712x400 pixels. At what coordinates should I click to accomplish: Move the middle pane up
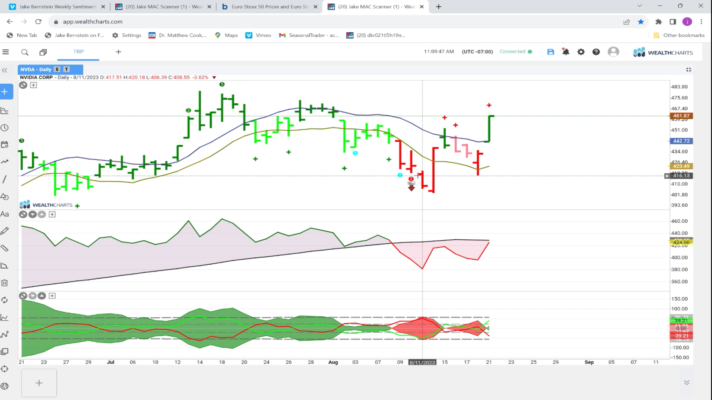pos(42,214)
